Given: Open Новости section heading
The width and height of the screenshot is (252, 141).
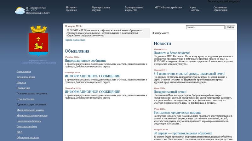Looking at the screenshot, I should (162, 43).
